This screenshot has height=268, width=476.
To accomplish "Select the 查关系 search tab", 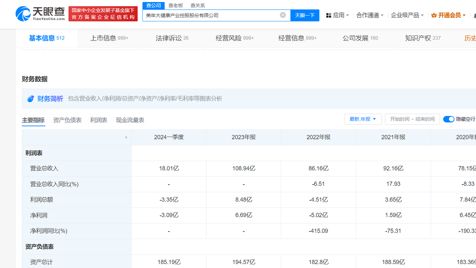I will [198, 5].
